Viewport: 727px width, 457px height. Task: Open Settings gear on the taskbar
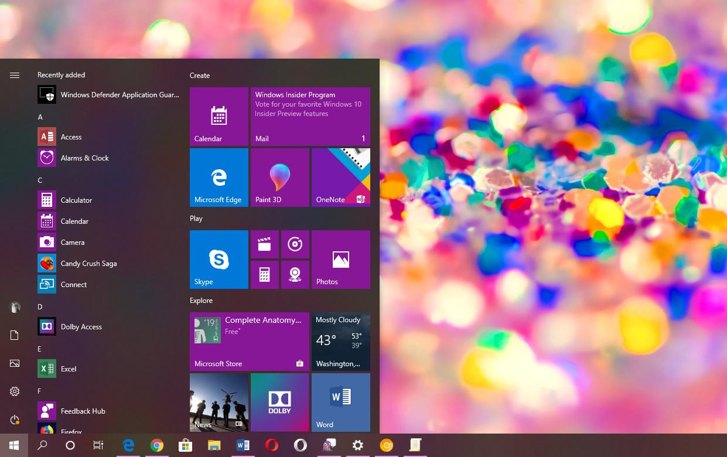(358, 445)
